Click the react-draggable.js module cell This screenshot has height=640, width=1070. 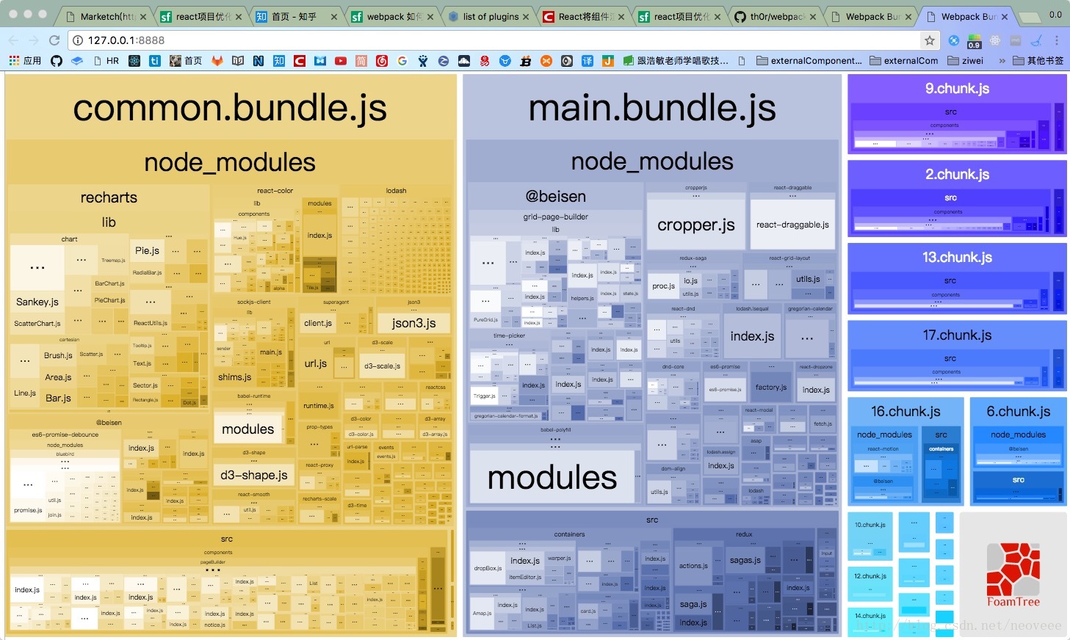792,225
